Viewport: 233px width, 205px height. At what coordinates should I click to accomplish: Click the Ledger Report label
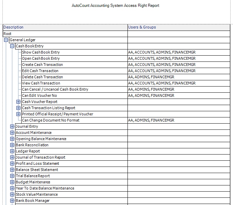(x=28, y=151)
